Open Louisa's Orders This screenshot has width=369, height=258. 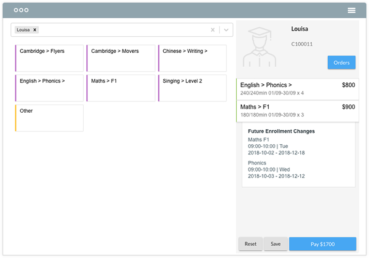(341, 63)
